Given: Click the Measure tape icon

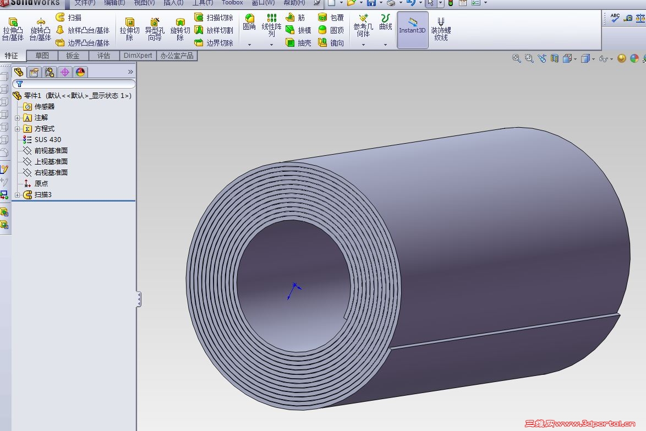Looking at the screenshot, I should pyautogui.click(x=628, y=18).
